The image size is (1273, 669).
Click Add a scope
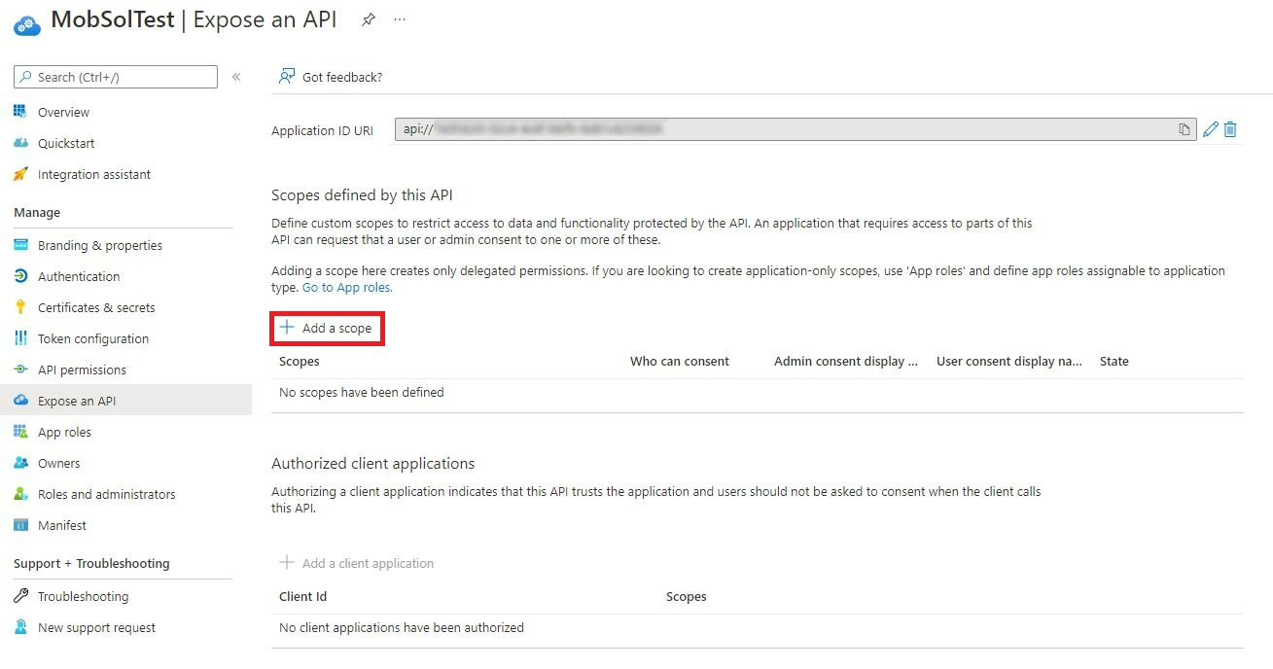327,329
